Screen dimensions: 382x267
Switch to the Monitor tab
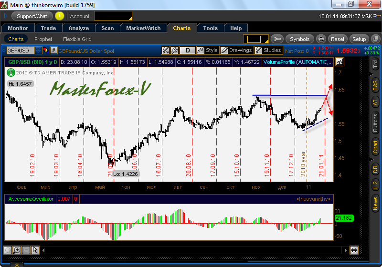pos(18,28)
